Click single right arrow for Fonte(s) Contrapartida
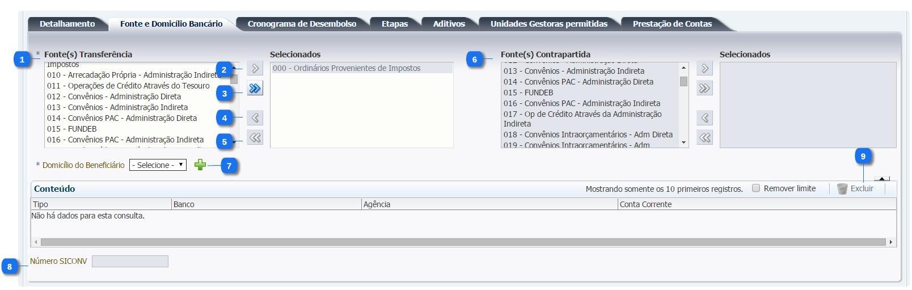 coord(704,69)
